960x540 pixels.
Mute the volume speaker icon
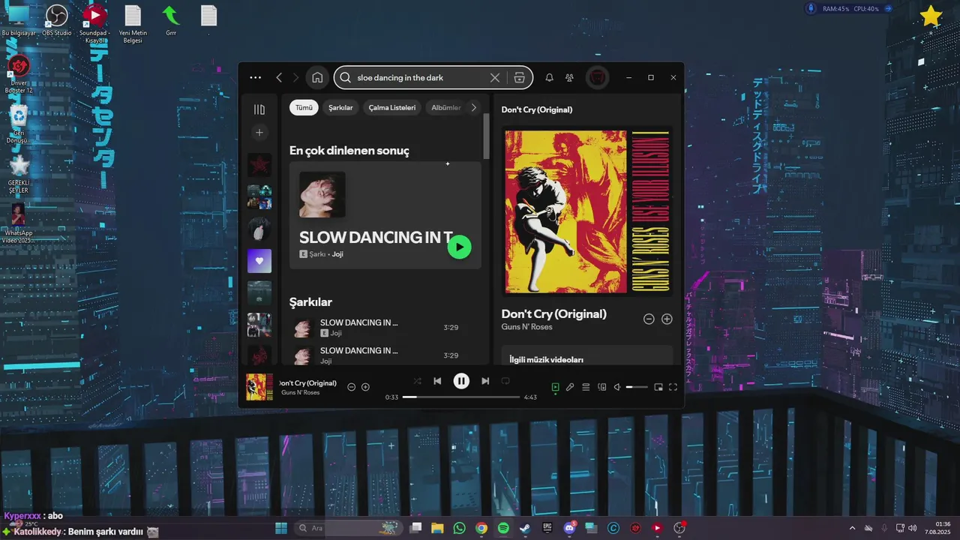(617, 387)
